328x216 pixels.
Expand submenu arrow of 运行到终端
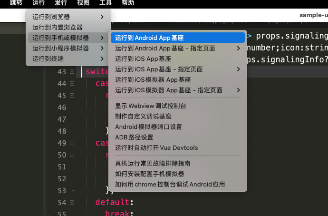pyautogui.click(x=102, y=59)
